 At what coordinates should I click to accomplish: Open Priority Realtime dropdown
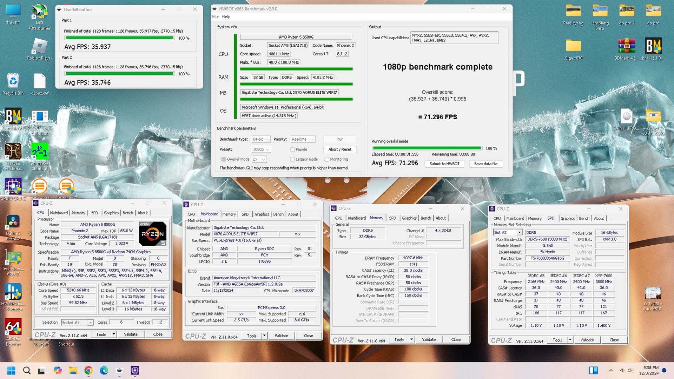click(x=303, y=139)
